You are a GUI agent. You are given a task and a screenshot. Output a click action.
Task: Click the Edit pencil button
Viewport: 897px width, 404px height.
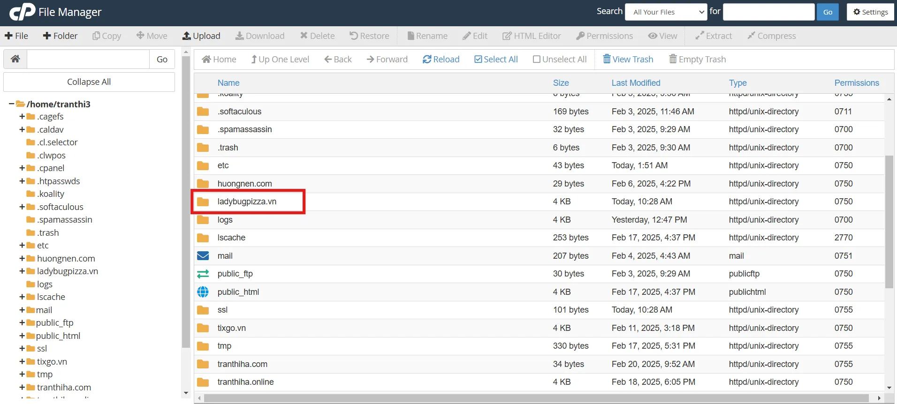[x=475, y=36]
